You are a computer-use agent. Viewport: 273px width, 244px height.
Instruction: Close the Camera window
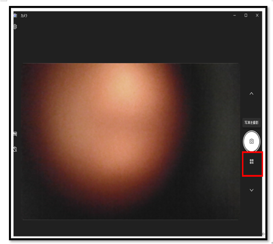pos(257,15)
